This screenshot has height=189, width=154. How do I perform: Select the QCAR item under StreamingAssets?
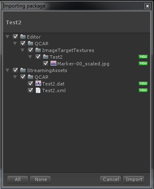coord(42,77)
